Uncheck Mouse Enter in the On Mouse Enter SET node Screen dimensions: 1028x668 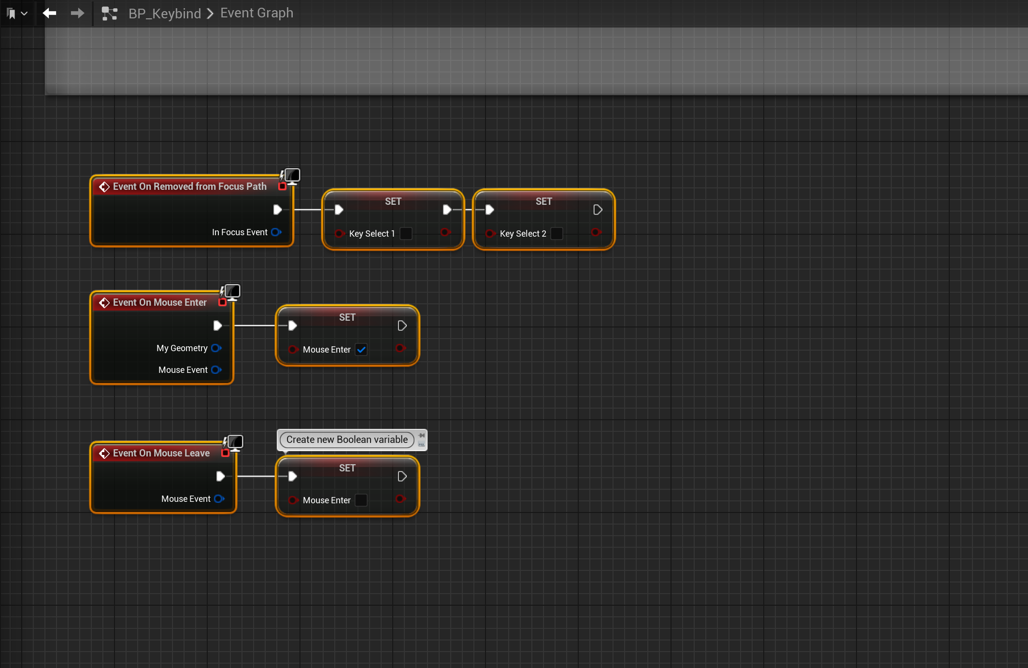pos(361,350)
